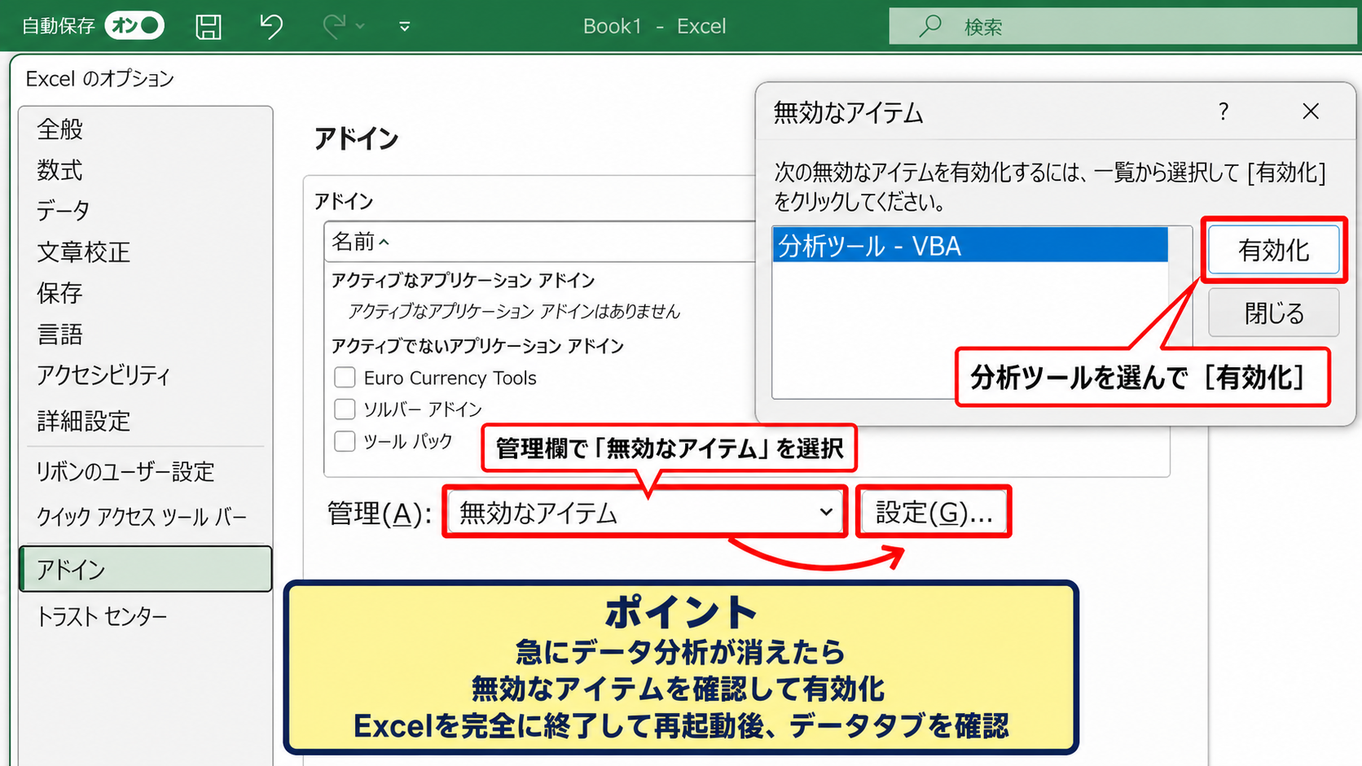Viewport: 1362px width, 766px height.
Task: Click アクティブなアプリケーション アドイン group heading
Action: (463, 280)
